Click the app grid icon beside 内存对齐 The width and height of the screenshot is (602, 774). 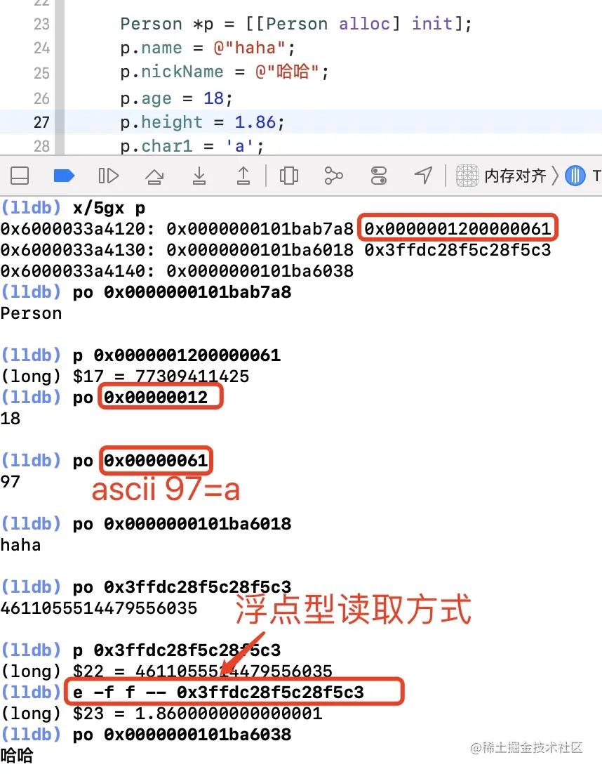tap(467, 176)
